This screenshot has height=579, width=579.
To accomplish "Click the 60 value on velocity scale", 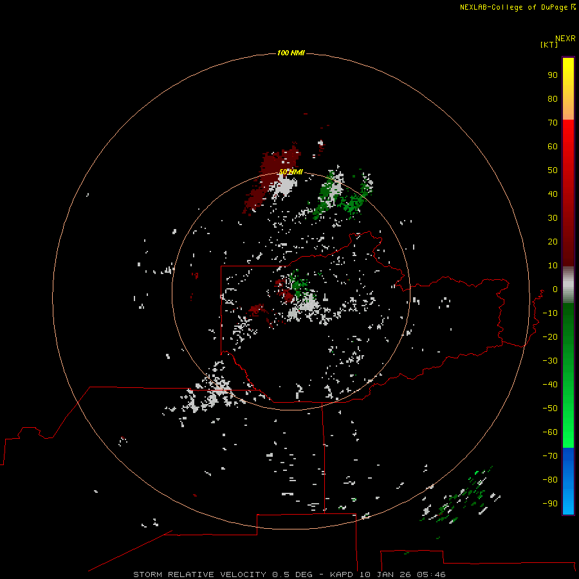I will (x=553, y=146).
